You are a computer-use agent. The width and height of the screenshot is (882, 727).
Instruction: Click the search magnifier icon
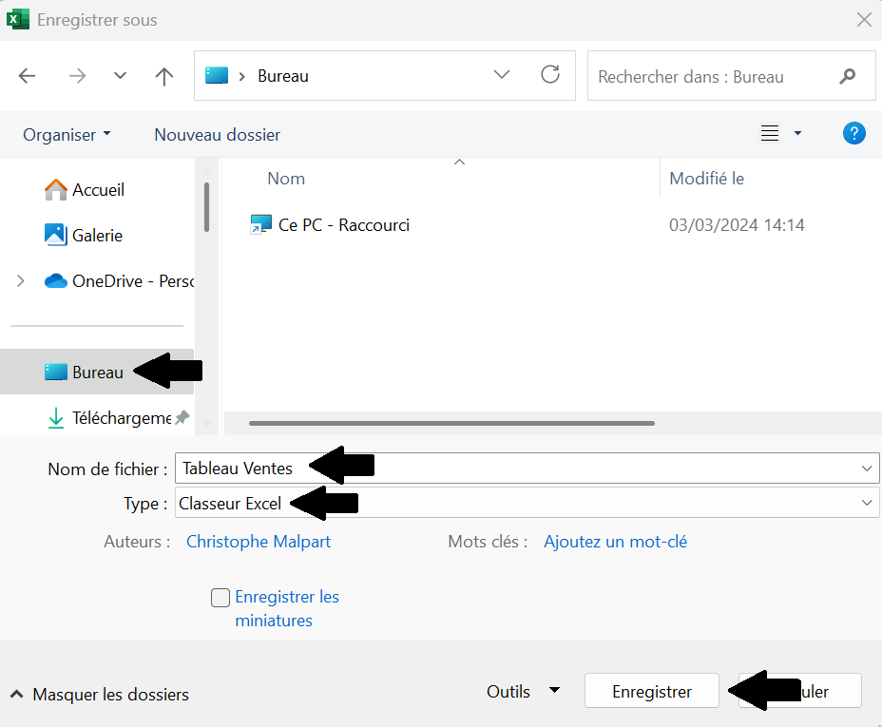[x=847, y=76]
